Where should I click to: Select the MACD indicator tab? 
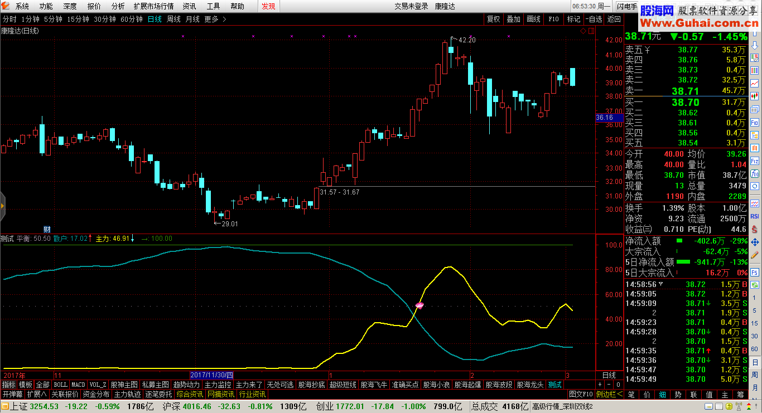click(78, 385)
